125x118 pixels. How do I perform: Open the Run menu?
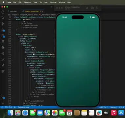tap(46, 2)
